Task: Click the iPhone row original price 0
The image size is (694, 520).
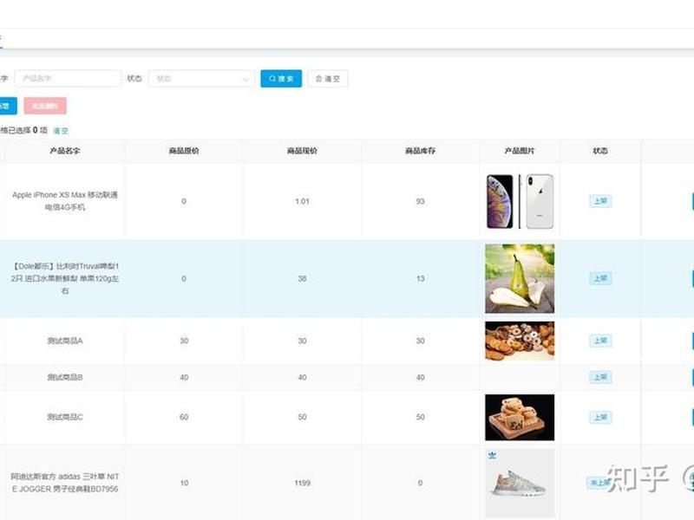Action: click(184, 201)
